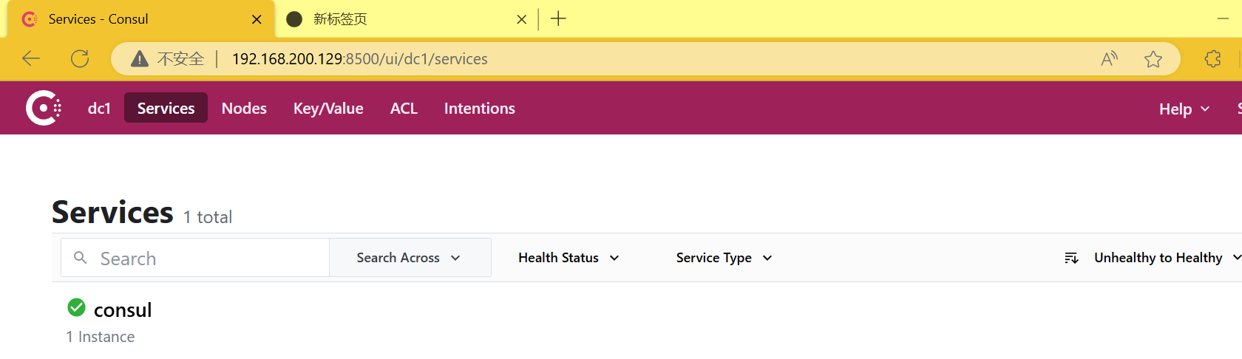The width and height of the screenshot is (1242, 359).
Task: Open the Intentions nav item
Action: click(480, 108)
